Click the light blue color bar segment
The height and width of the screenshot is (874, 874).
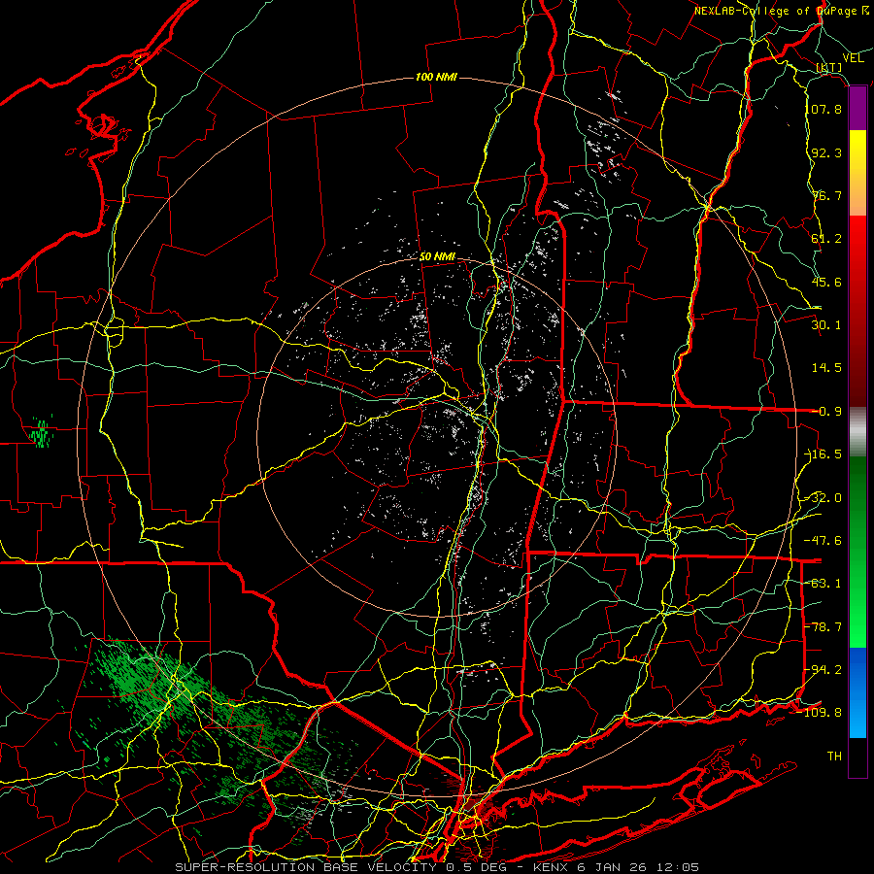[857, 692]
